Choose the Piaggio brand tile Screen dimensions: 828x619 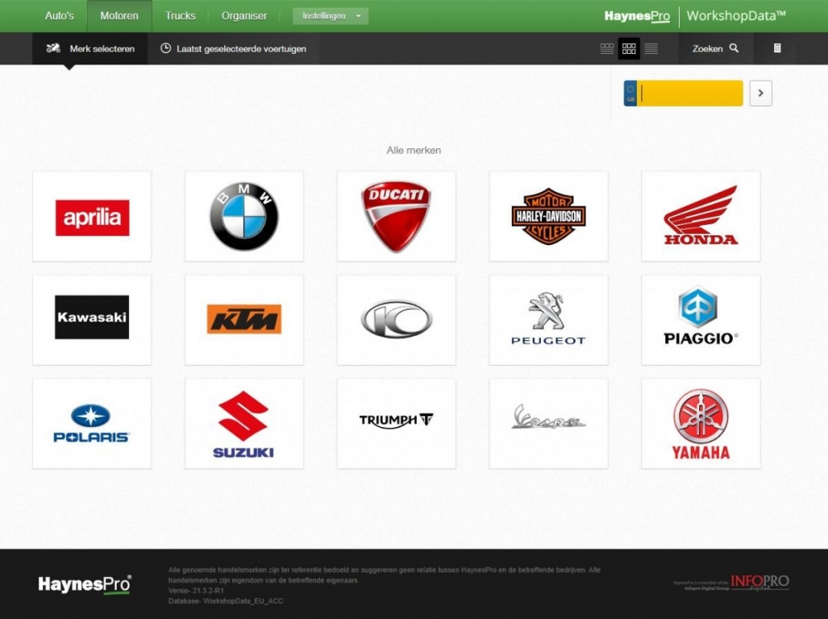701,319
